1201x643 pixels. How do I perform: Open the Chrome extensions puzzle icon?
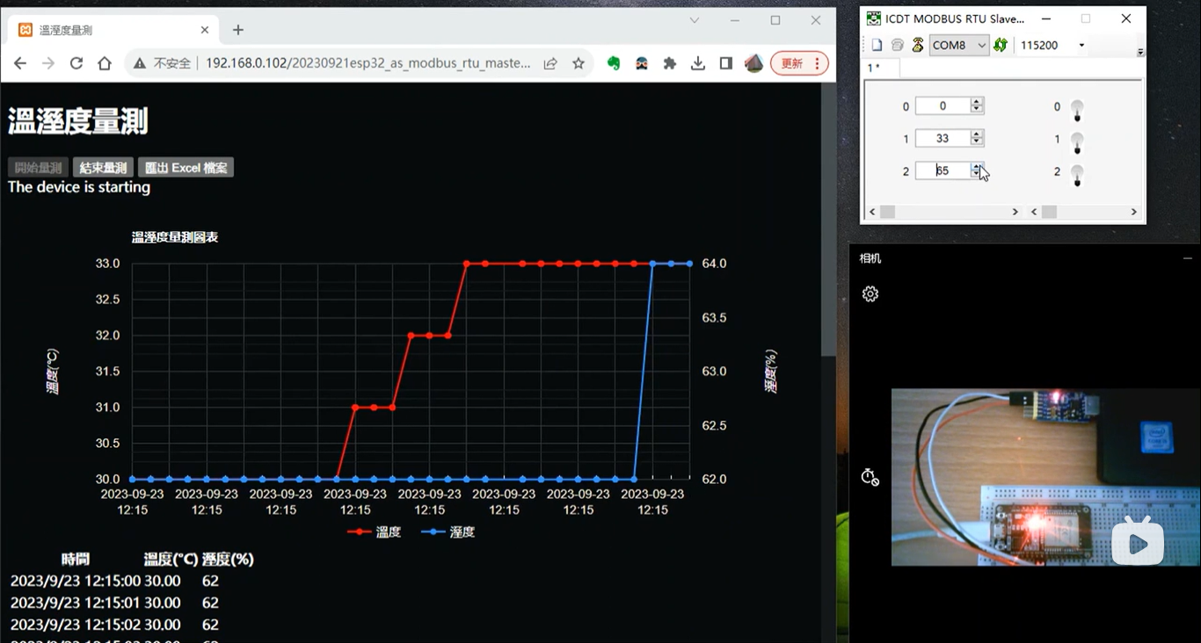click(x=670, y=63)
